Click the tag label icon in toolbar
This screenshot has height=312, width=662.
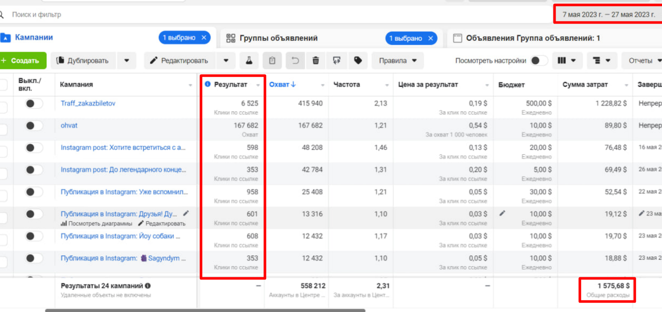[358, 61]
